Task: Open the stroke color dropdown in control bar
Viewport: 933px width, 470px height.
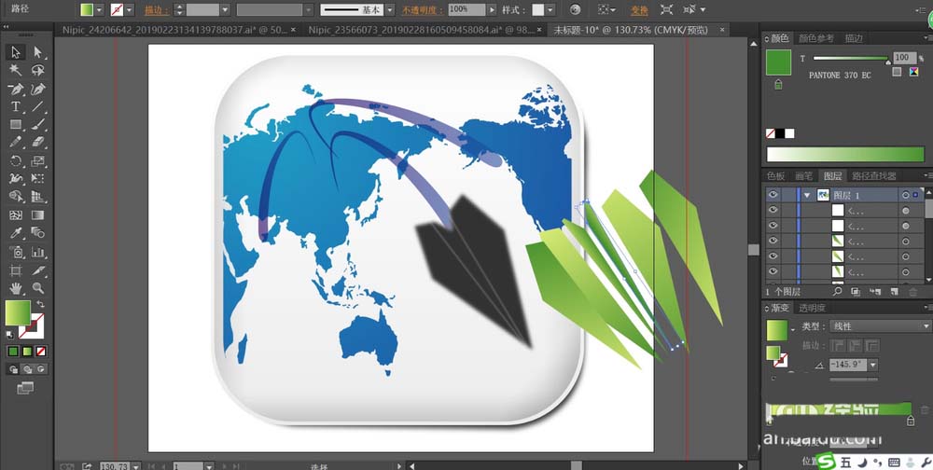Action: (129, 10)
